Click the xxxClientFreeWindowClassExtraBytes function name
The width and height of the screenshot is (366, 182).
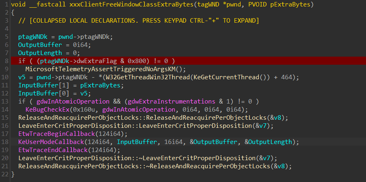click(x=131, y=5)
